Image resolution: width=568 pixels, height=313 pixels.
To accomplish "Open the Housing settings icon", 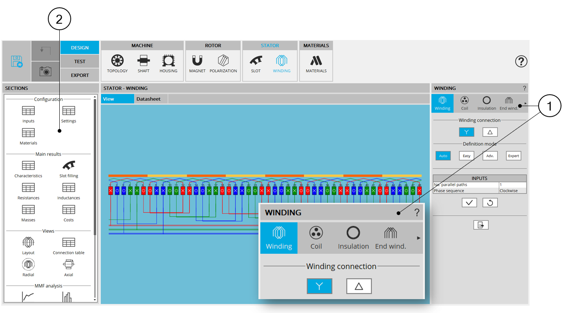I will (x=168, y=64).
